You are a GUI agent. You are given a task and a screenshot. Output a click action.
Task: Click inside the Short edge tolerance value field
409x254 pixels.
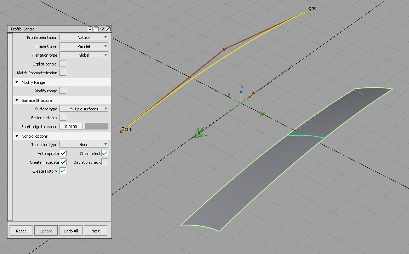click(x=71, y=126)
